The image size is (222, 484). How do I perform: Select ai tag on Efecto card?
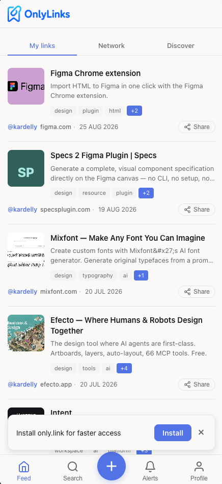click(x=108, y=368)
